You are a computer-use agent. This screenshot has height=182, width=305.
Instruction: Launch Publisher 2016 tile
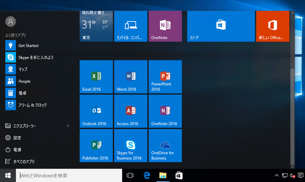point(96,146)
